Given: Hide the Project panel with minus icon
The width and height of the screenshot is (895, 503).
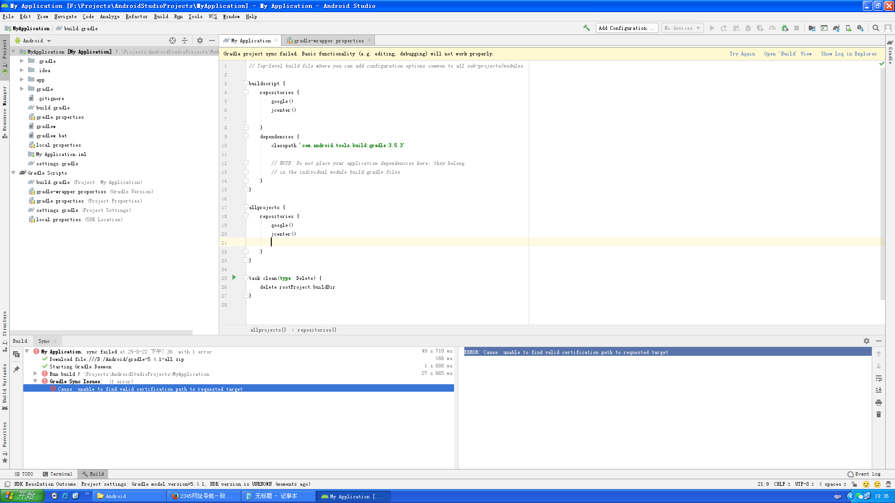Looking at the screenshot, I should point(212,41).
